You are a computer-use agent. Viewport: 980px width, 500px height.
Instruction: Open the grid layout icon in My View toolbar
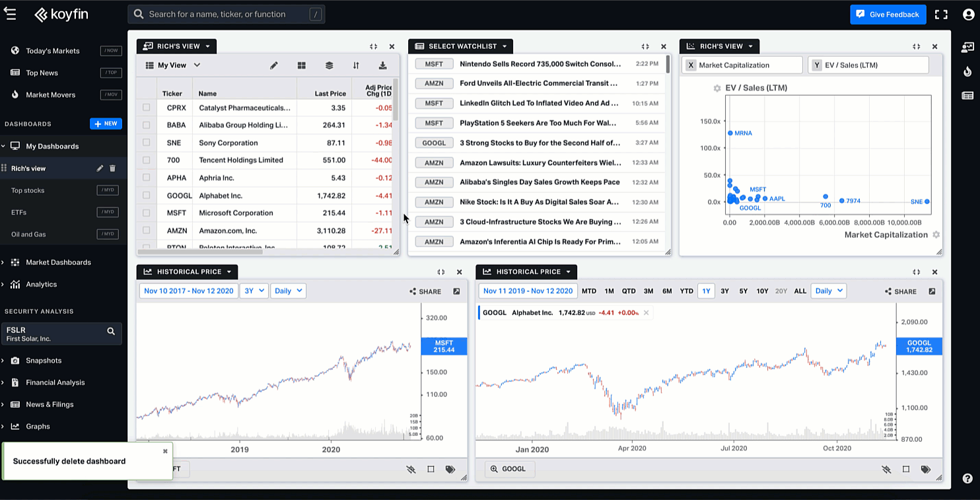coord(302,65)
